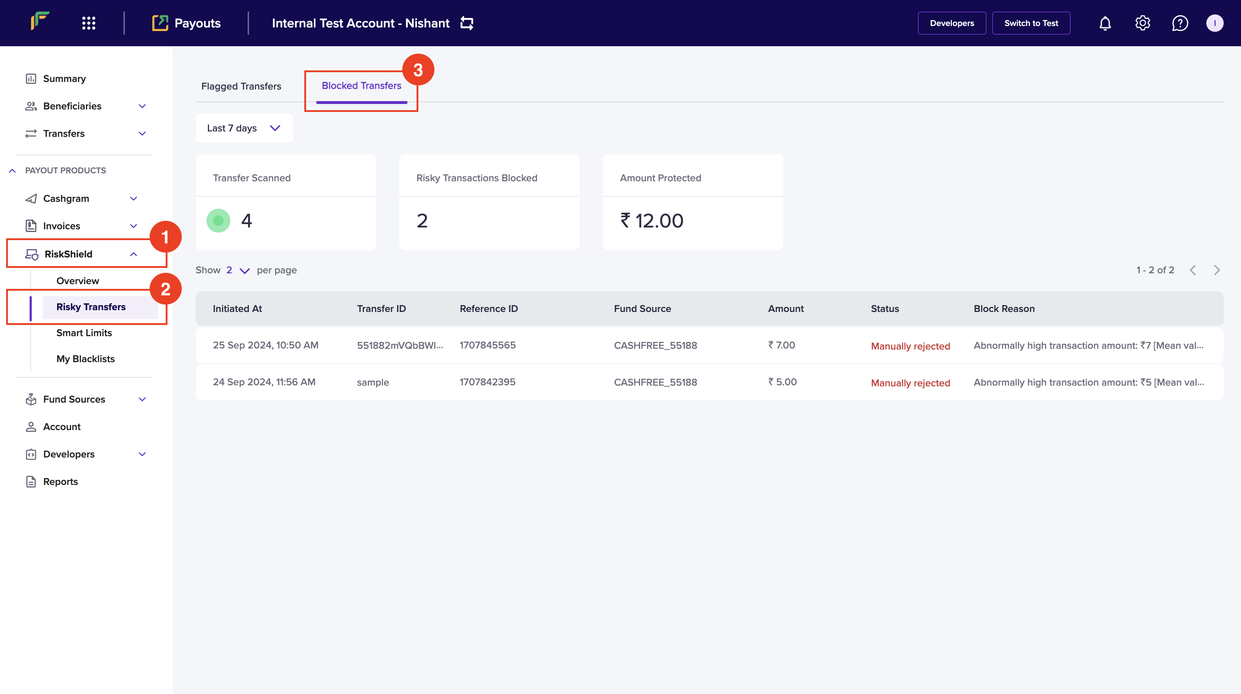Open the user profile avatar
The width and height of the screenshot is (1241, 694).
(x=1215, y=23)
